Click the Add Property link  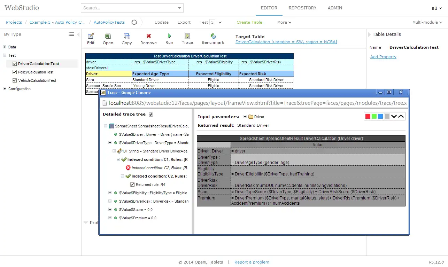(383, 57)
